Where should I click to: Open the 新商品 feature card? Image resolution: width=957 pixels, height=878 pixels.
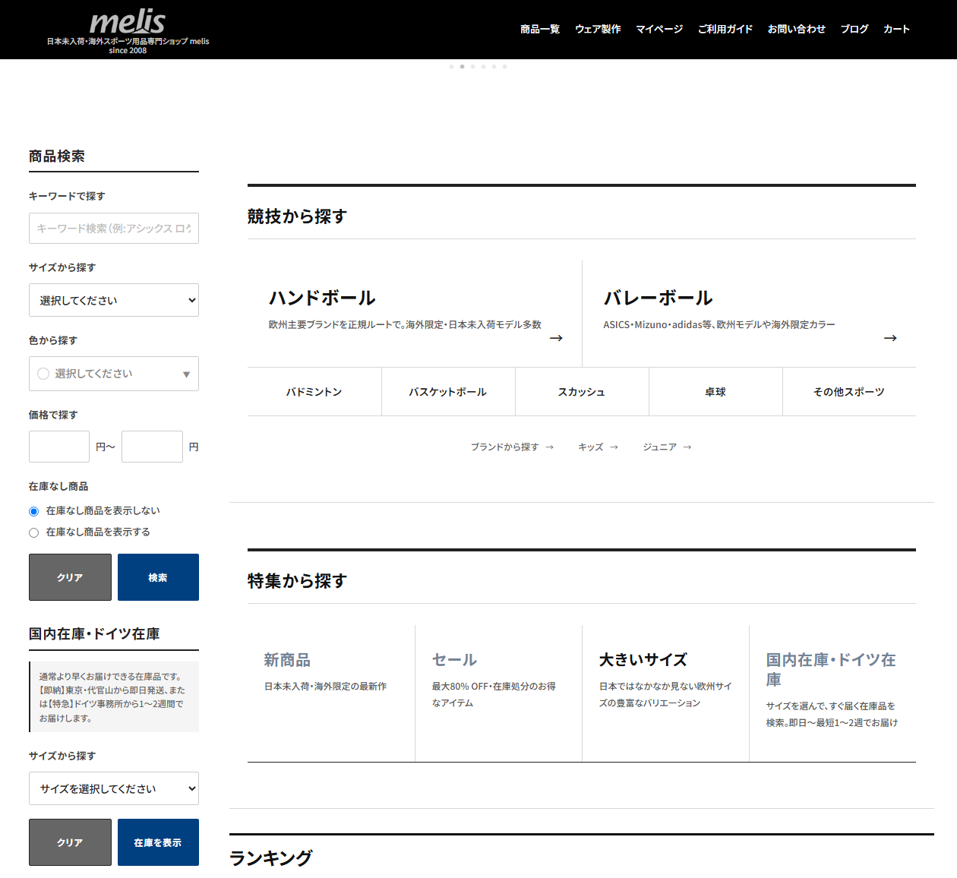pos(331,693)
